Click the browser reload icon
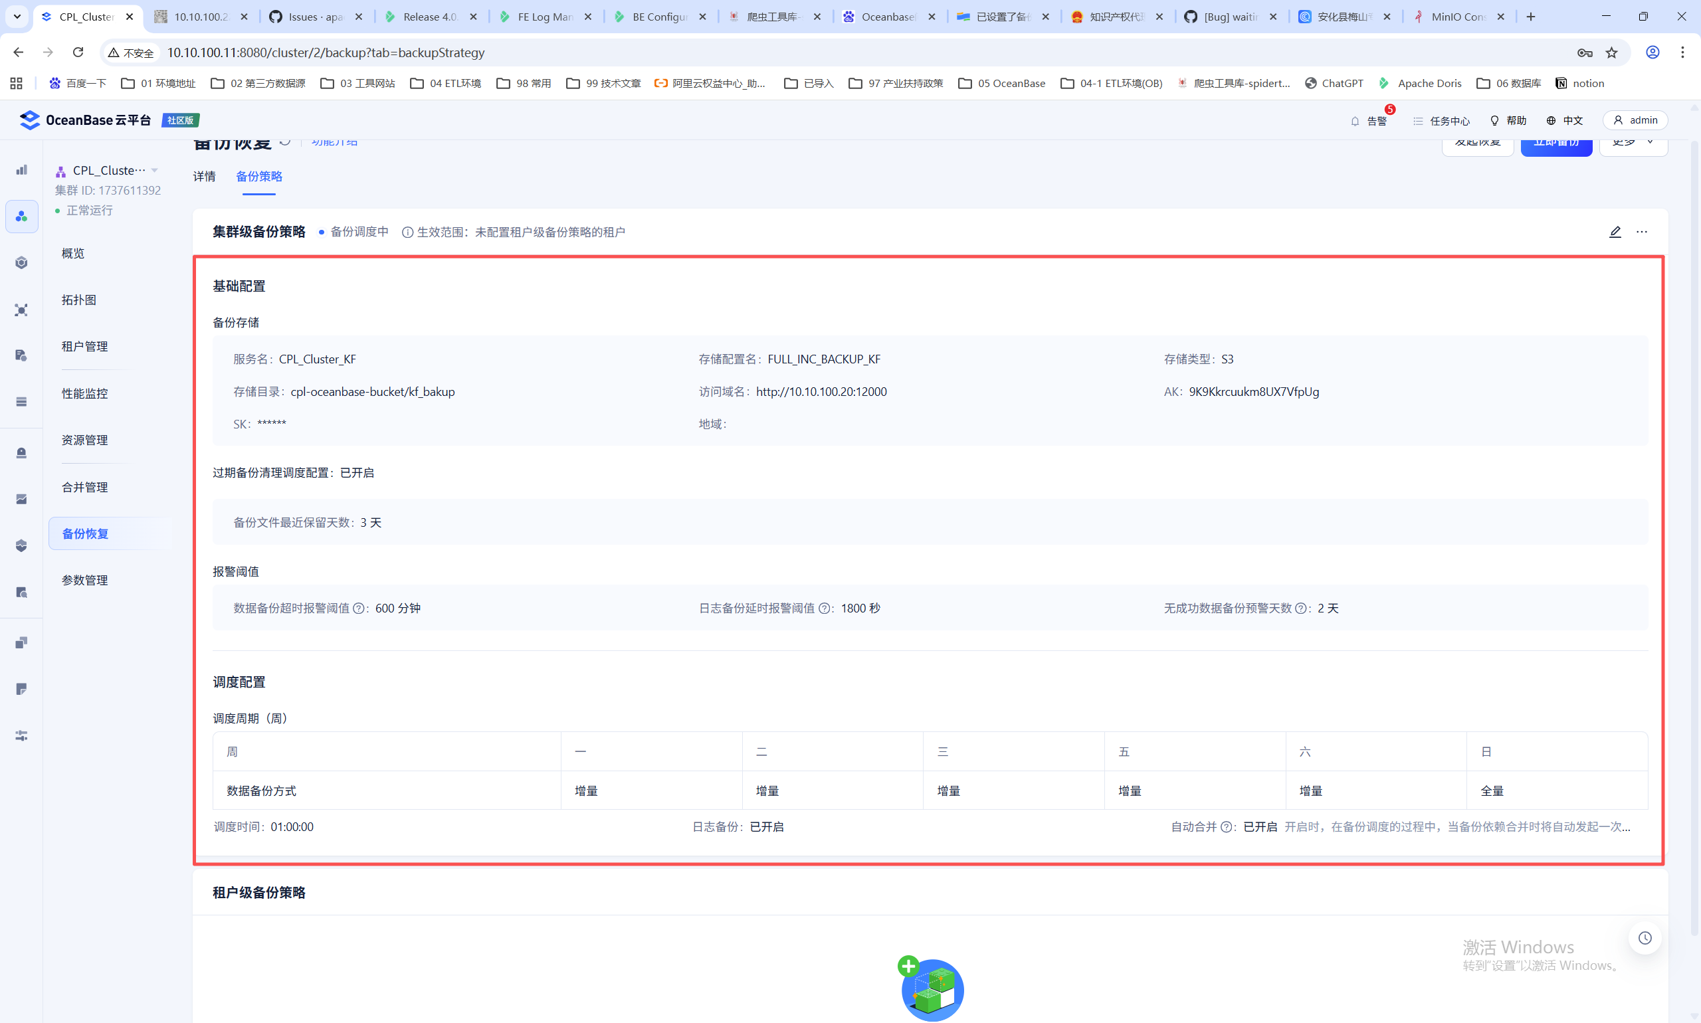The image size is (1701, 1023). (78, 52)
